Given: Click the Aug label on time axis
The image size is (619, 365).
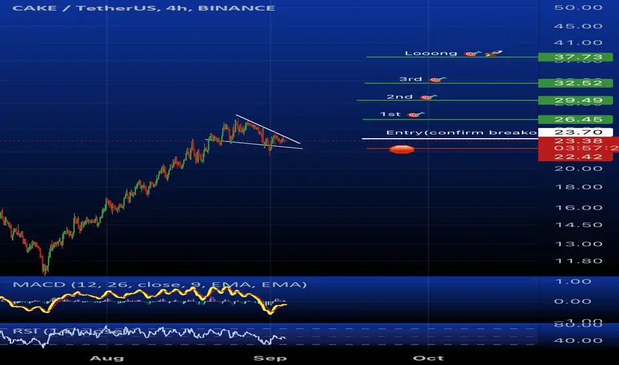Looking at the screenshot, I should point(106,358).
